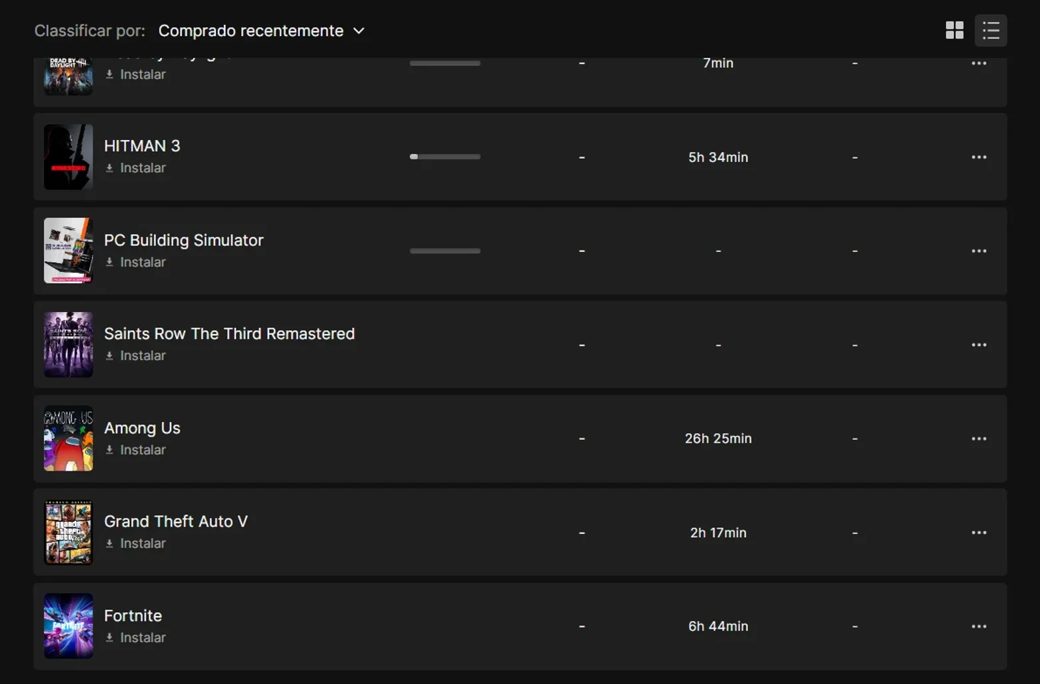Click the Dead by Daylight cover thumbnail

click(69, 77)
